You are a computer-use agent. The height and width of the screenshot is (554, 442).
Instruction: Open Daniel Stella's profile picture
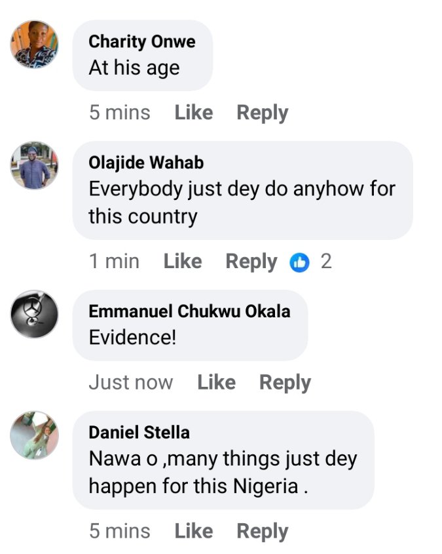[35, 435]
